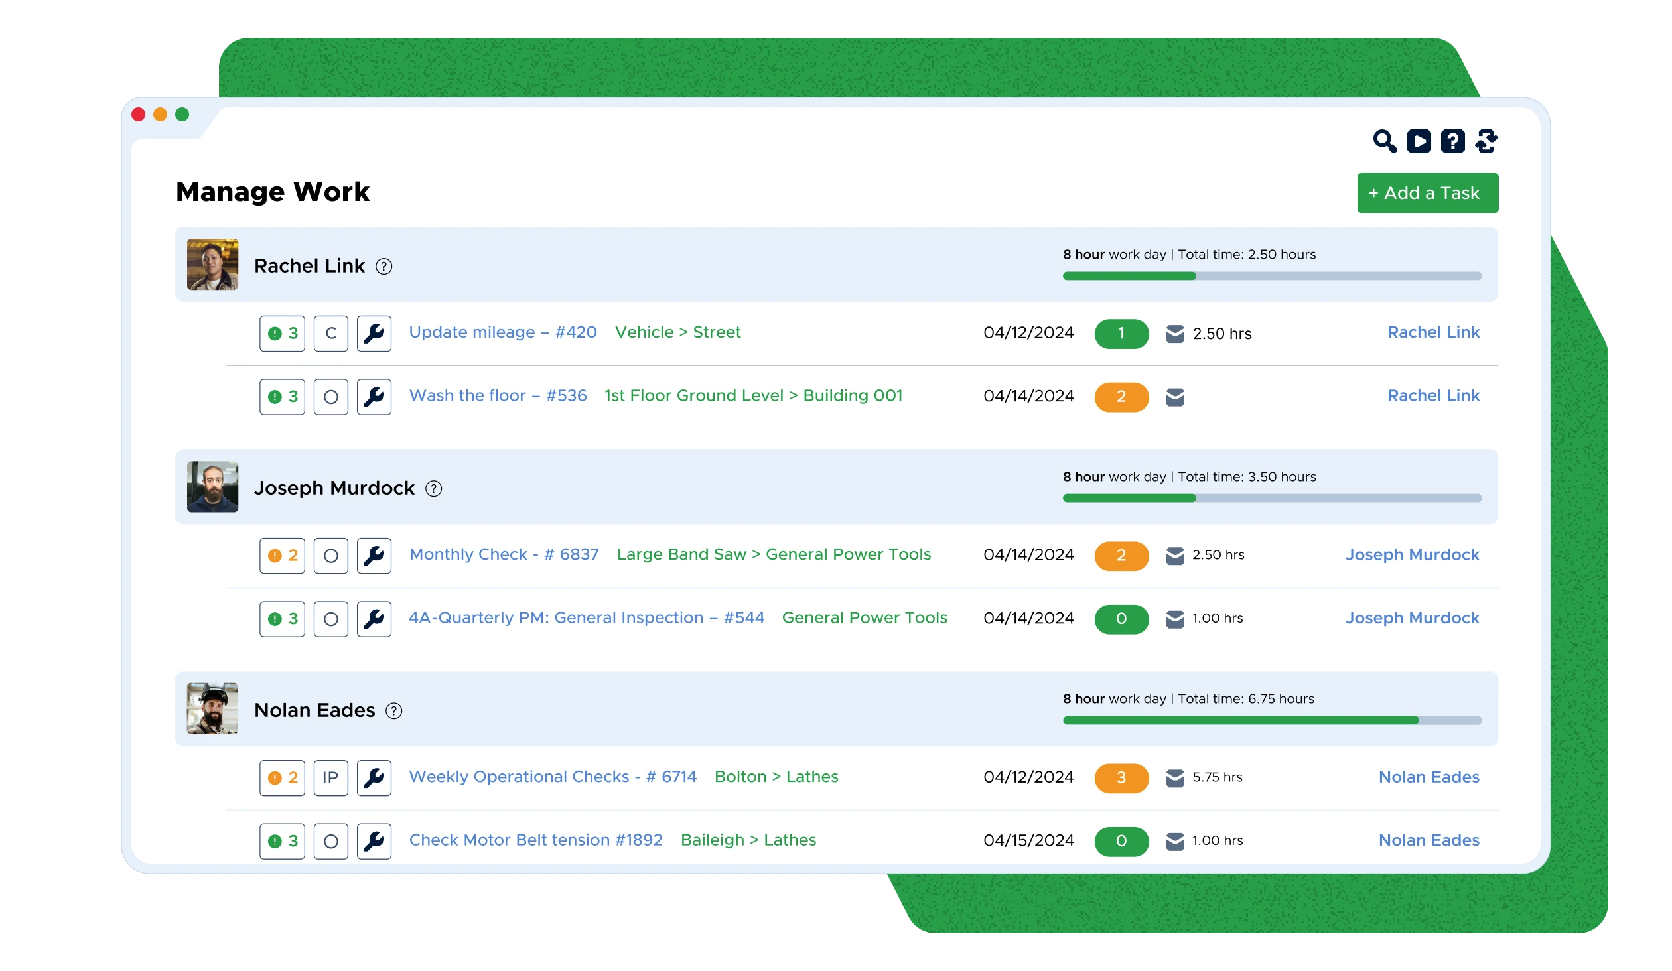Open help tooltip next to Rachel Link
This screenshot has width=1672, height=971.
(385, 267)
